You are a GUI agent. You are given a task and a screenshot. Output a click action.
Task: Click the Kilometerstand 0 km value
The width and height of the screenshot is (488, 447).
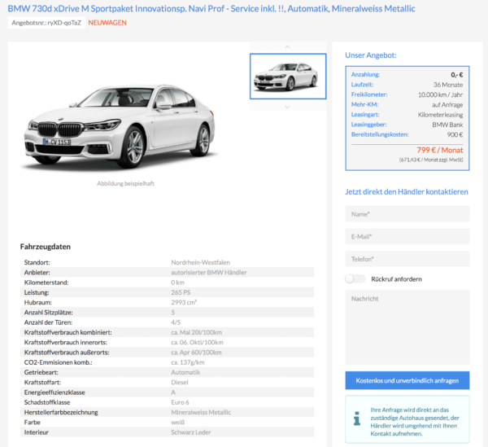pyautogui.click(x=177, y=283)
